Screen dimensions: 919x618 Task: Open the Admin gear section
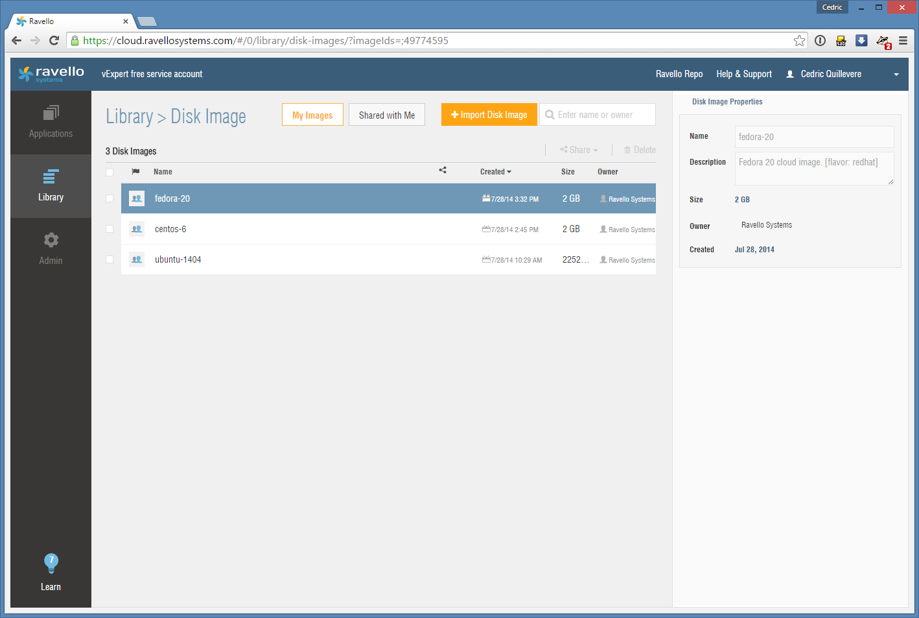[x=51, y=249]
